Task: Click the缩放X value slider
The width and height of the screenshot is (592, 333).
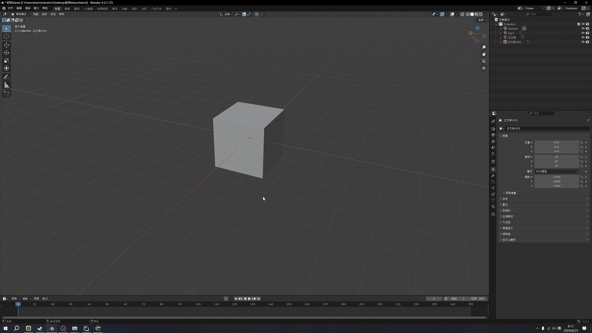Action: click(x=557, y=177)
